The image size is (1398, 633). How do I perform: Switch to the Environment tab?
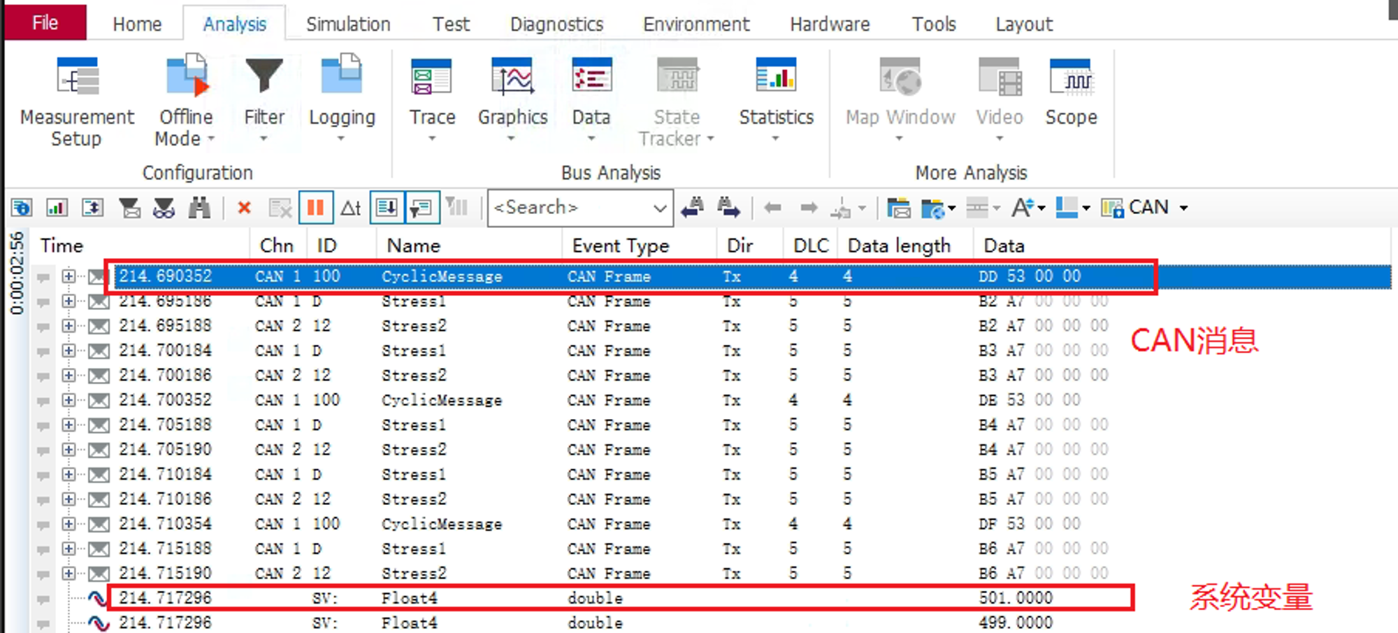(x=696, y=24)
